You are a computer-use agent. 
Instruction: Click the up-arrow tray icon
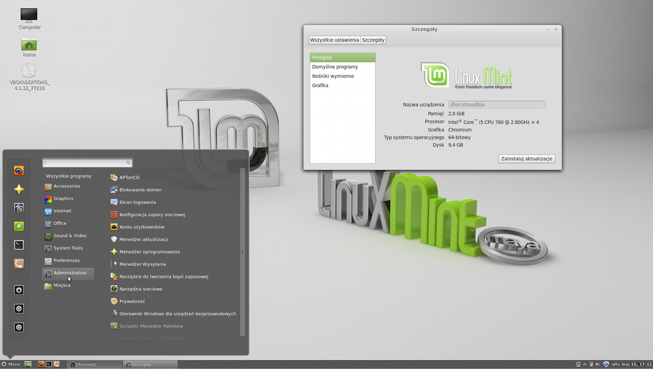pyautogui.click(x=585, y=364)
